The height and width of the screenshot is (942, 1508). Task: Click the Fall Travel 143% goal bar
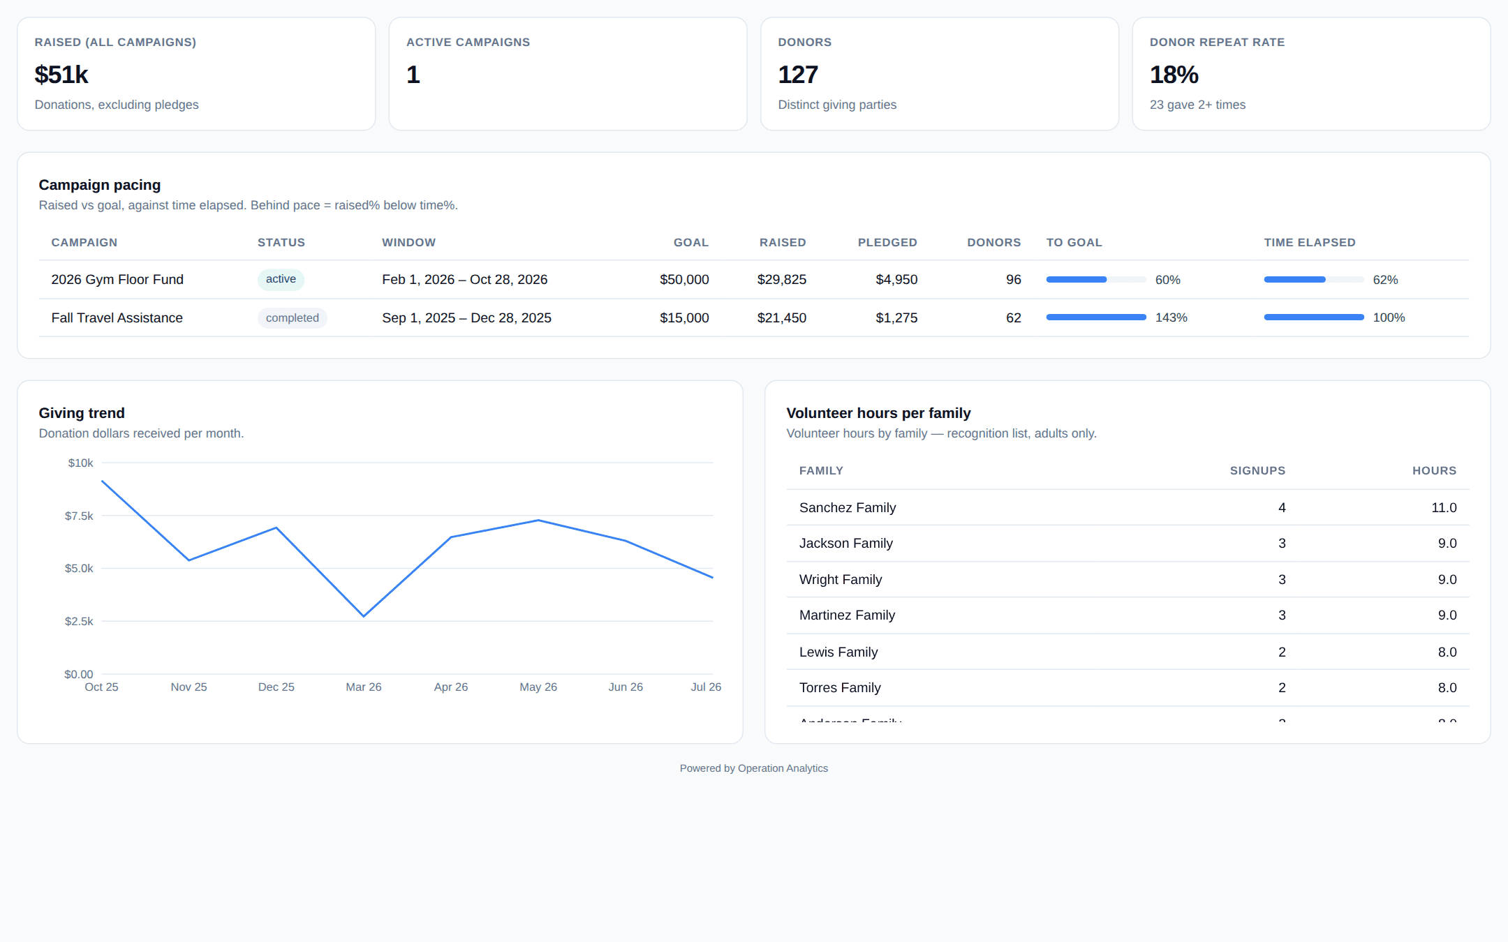coord(1096,317)
